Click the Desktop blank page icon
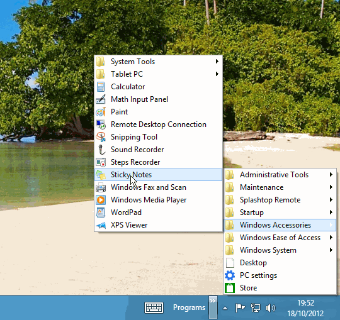 pos(230,263)
